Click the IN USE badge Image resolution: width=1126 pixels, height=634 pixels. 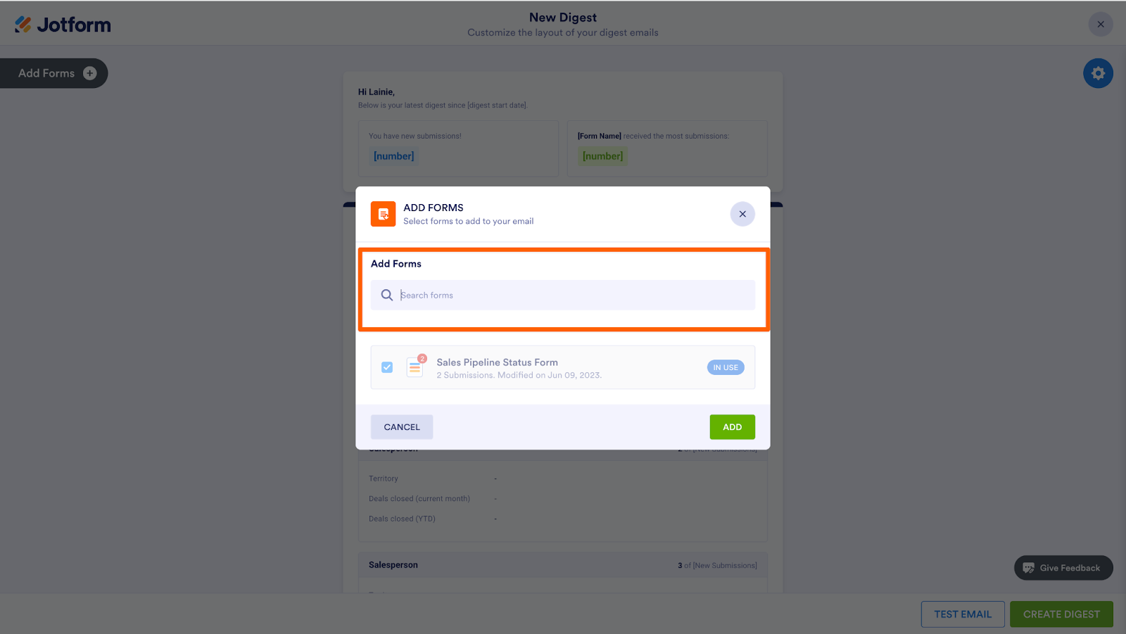click(x=726, y=367)
